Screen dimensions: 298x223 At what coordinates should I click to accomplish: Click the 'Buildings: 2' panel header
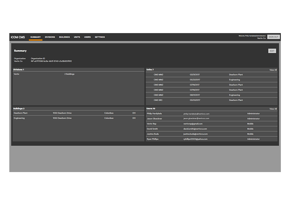pos(19,109)
